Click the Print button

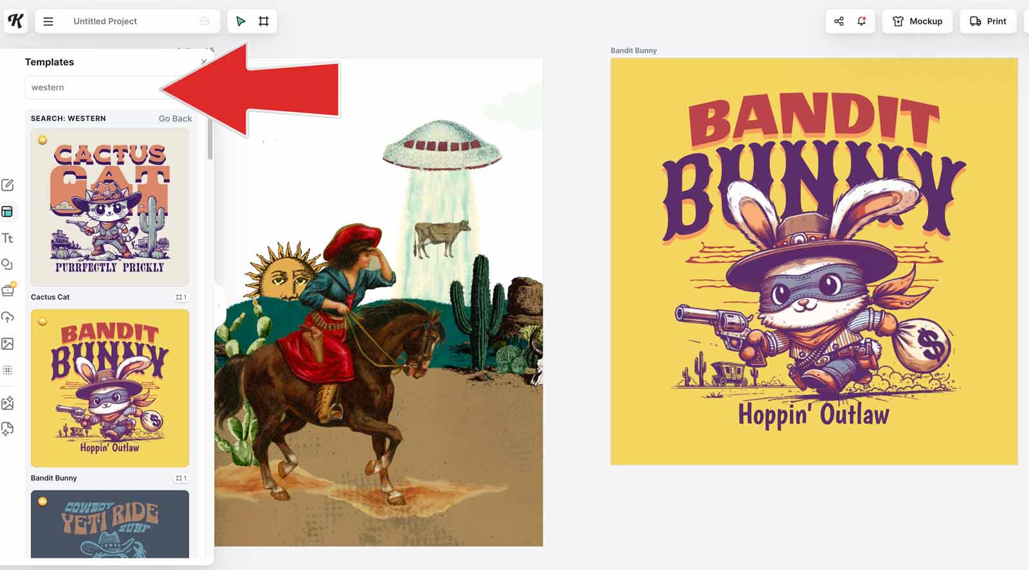pyautogui.click(x=988, y=21)
